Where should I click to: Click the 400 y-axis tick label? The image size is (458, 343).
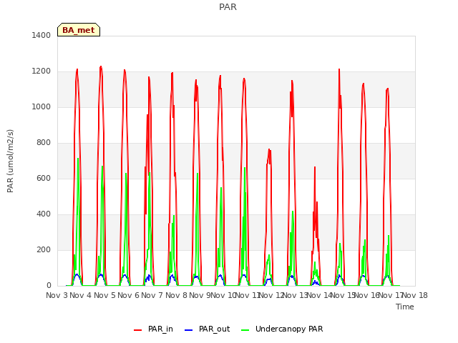pyautogui.click(x=44, y=214)
